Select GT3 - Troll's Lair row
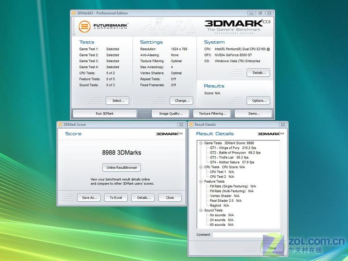Image resolution: width=348 pixels, height=261 pixels. (x=229, y=157)
